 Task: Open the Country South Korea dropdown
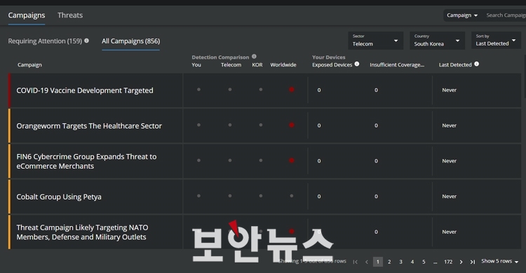[x=437, y=41]
